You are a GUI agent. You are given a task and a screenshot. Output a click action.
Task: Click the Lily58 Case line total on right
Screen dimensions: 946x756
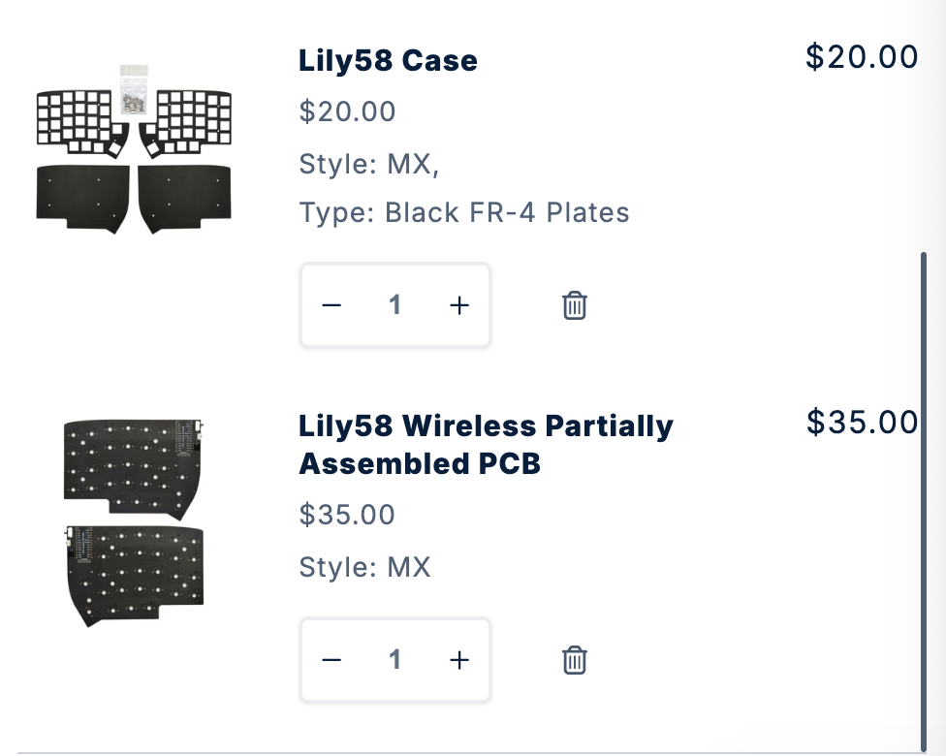point(861,57)
